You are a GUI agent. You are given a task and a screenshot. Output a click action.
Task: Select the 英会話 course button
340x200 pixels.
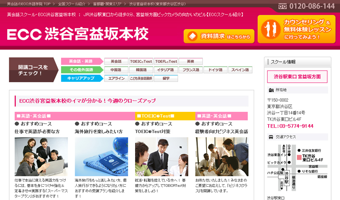click(116, 61)
